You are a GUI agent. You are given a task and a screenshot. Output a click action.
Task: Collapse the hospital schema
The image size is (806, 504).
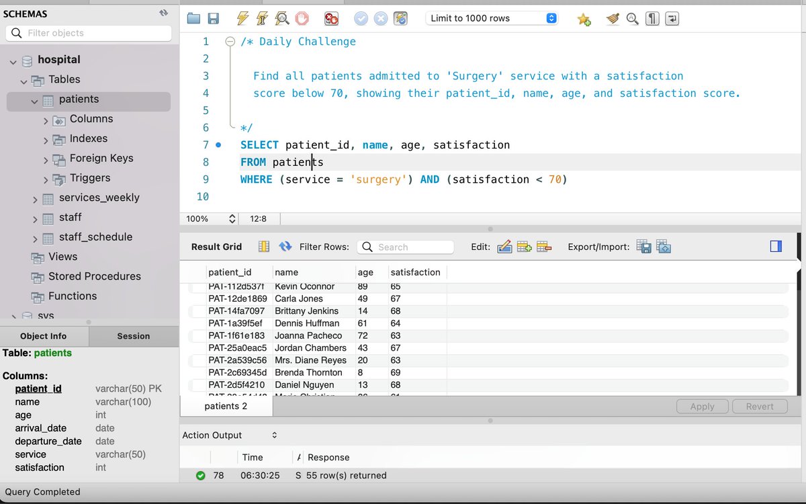coord(13,61)
